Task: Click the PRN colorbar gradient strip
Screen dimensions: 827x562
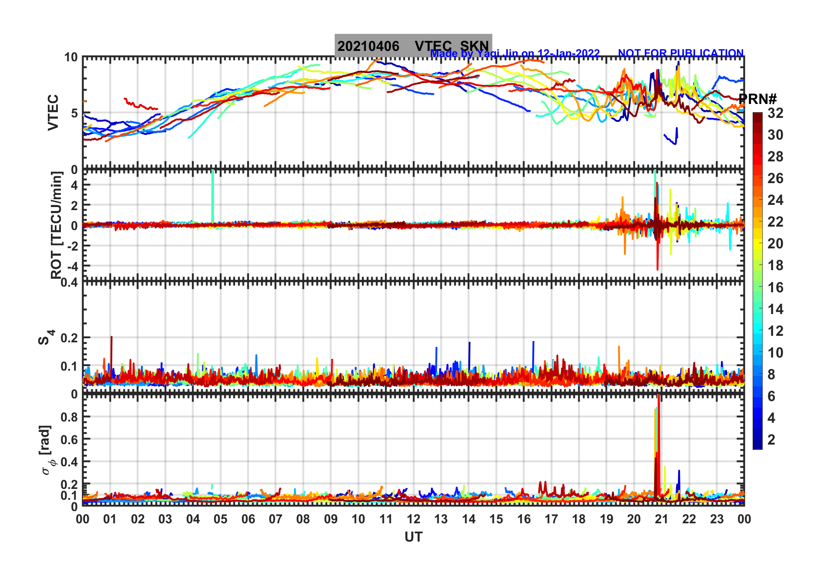Action: point(757,281)
